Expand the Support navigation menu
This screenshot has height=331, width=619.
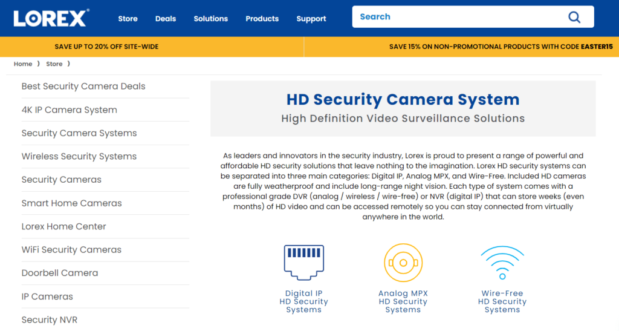point(311,19)
